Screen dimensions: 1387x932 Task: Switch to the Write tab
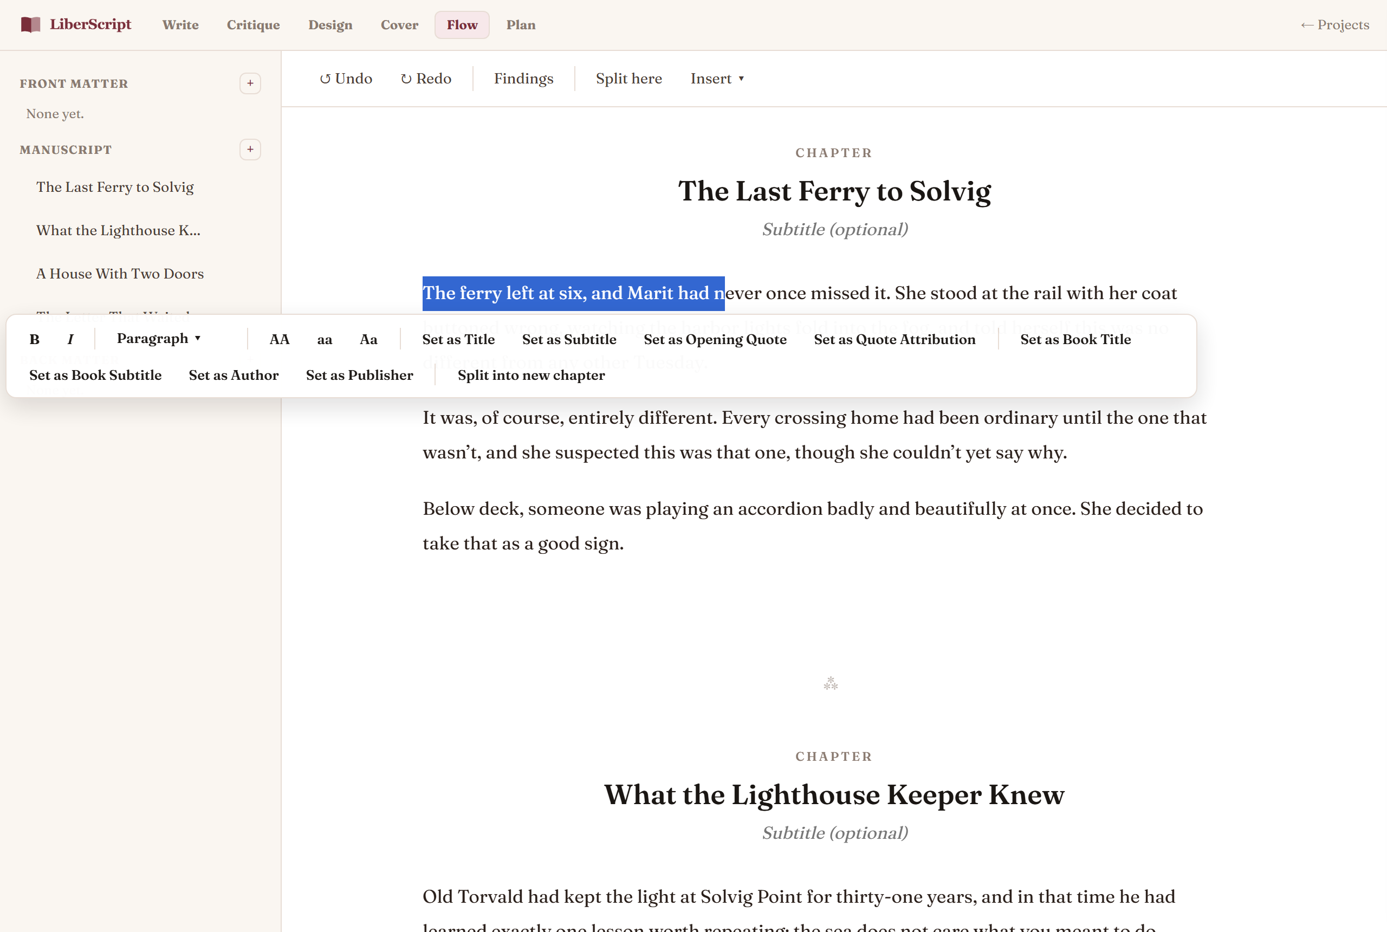pos(180,24)
